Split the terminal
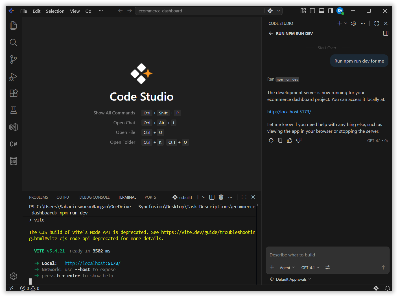 212,197
